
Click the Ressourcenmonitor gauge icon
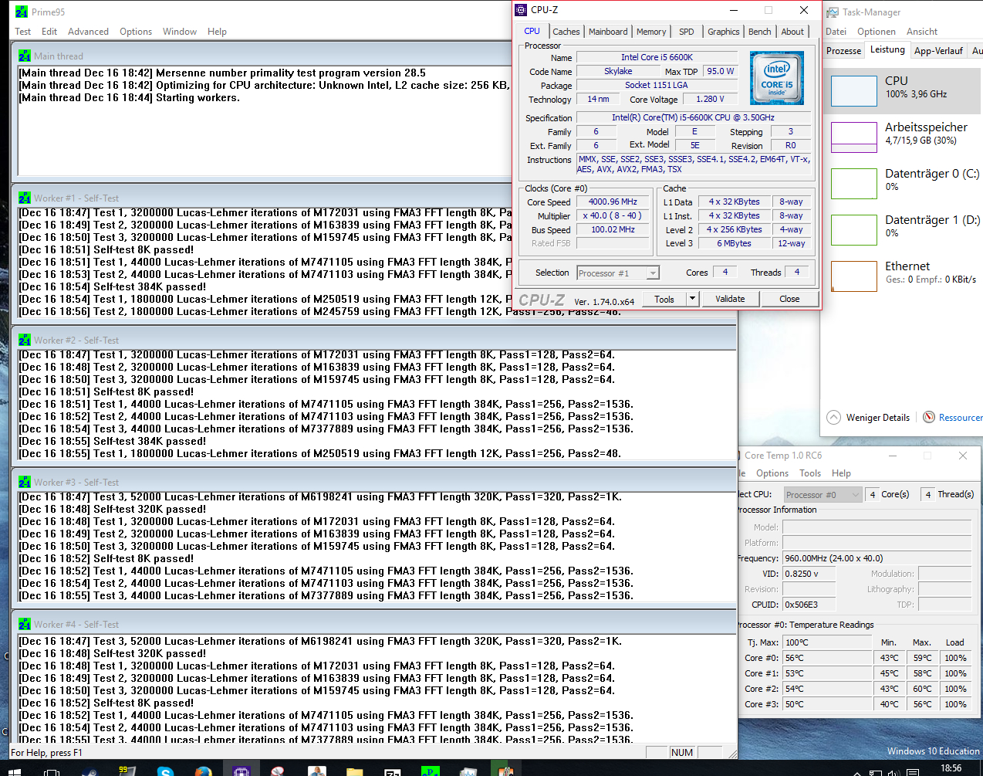tap(929, 417)
